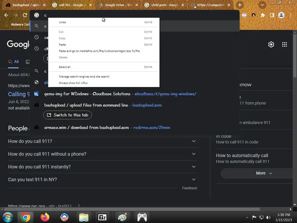This screenshot has height=223, width=297.
Task: Open the tab search dropdown in title bar
Action: pyautogui.click(x=262, y=5)
